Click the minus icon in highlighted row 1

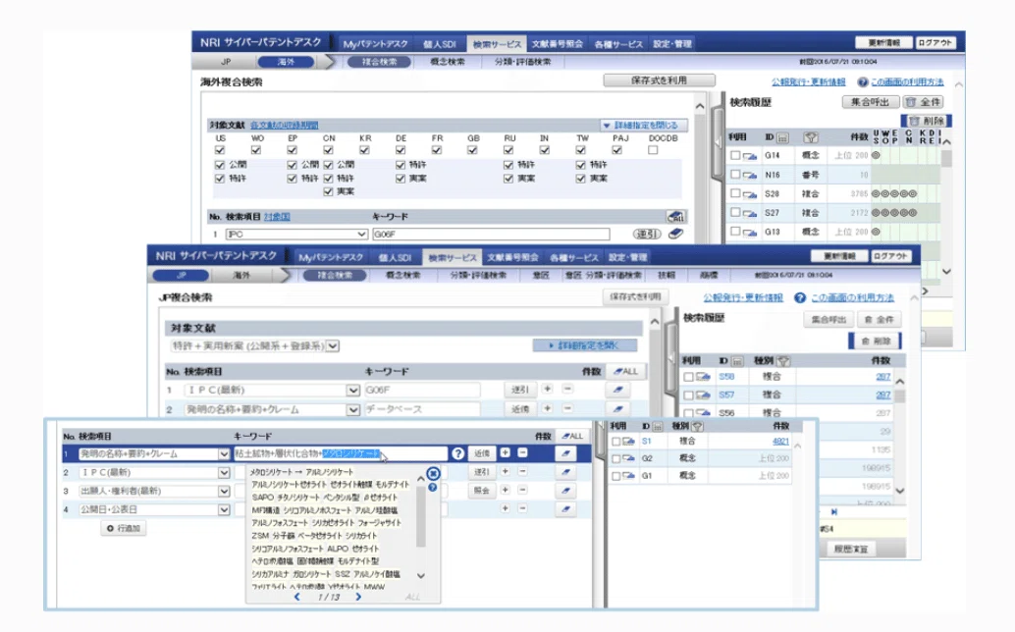(522, 452)
